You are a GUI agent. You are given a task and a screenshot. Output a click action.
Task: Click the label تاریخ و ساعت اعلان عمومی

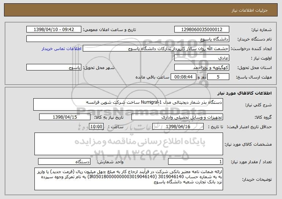[110, 30]
